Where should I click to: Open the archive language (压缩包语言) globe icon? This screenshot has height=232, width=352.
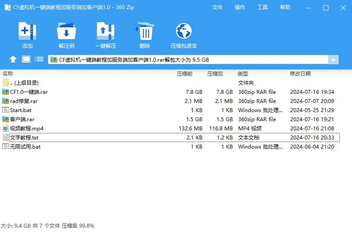click(x=184, y=32)
